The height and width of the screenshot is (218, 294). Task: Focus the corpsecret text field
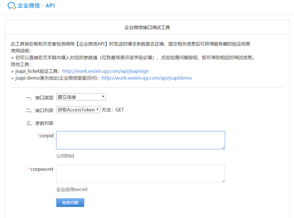[x=140, y=174]
